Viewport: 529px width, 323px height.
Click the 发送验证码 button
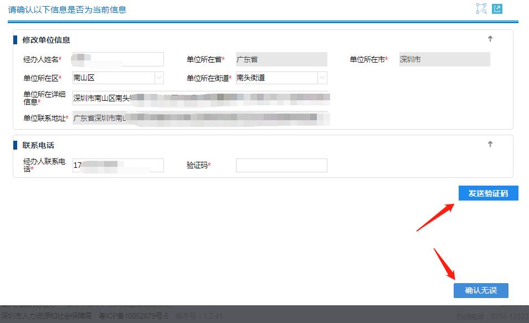pos(487,193)
